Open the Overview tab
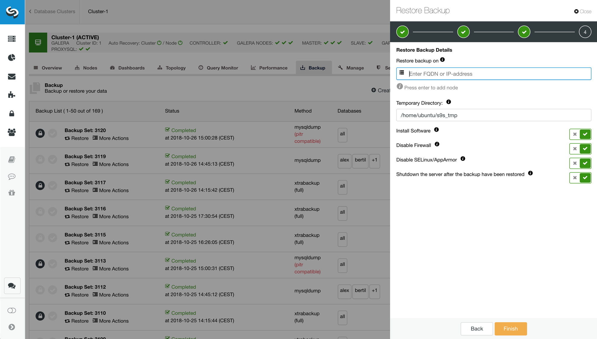Viewport: 597px width, 339px height. point(48,68)
